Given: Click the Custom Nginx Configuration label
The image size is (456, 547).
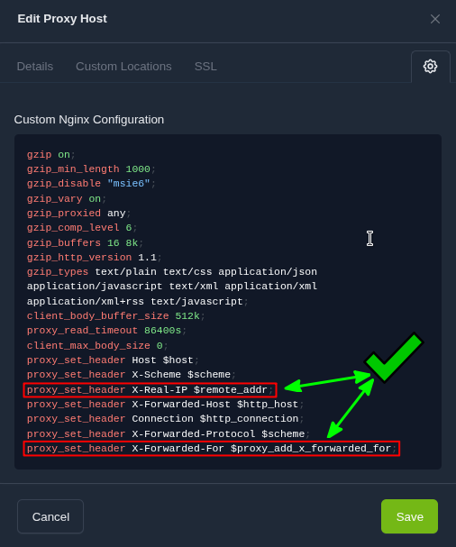Looking at the screenshot, I should 89,120.
